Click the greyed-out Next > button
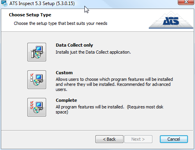Image resolution: width=195 pixels, height=150 pixels. coord(138,139)
